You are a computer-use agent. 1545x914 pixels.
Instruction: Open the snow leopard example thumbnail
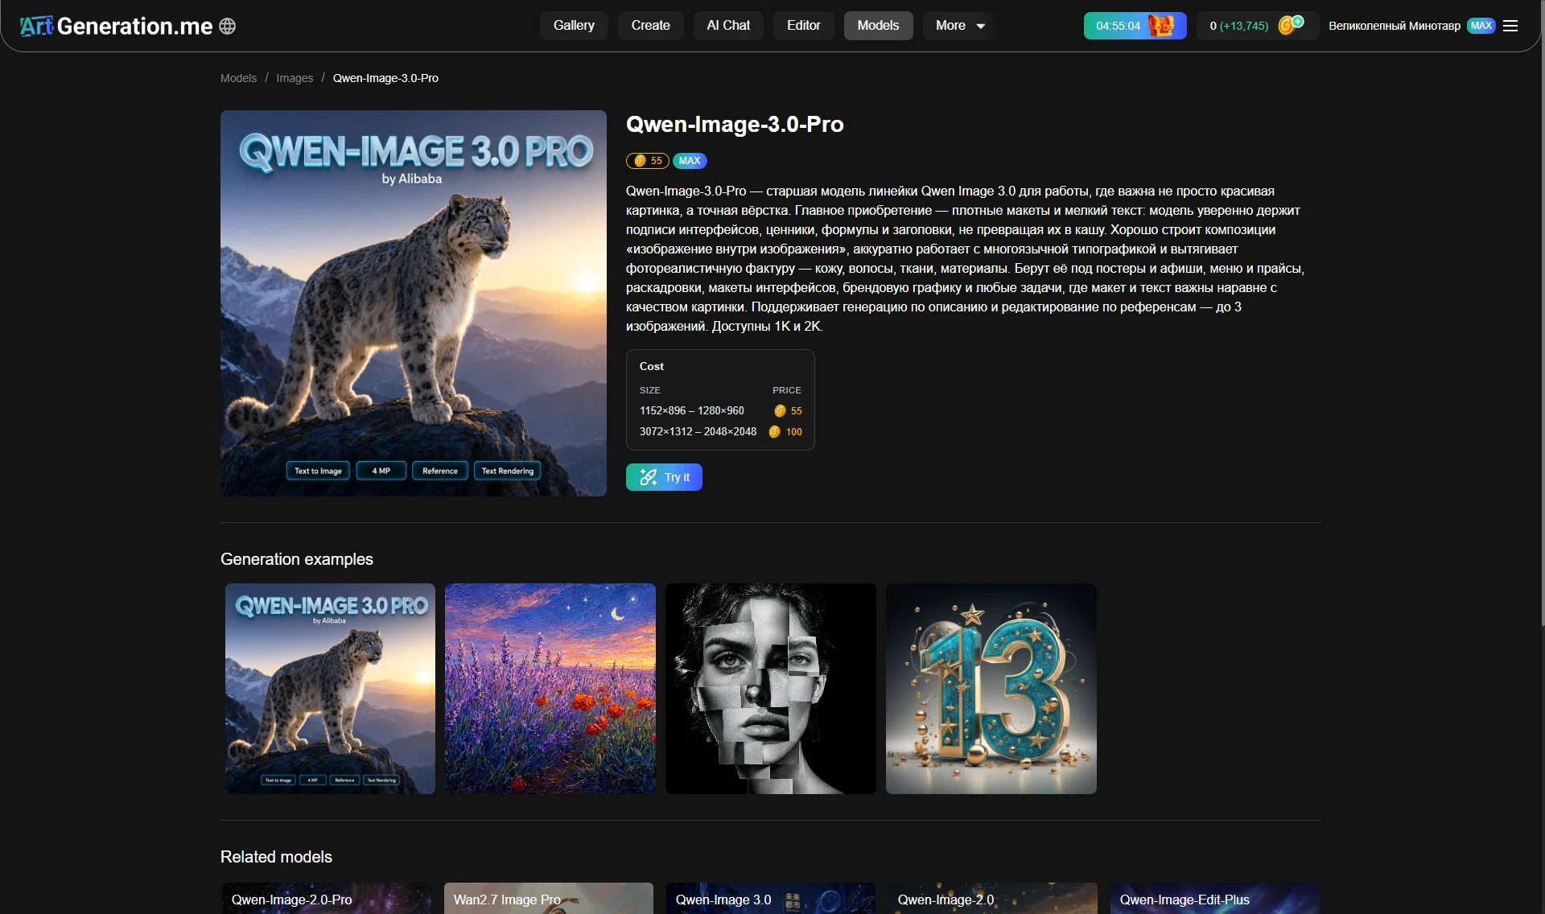(x=330, y=689)
